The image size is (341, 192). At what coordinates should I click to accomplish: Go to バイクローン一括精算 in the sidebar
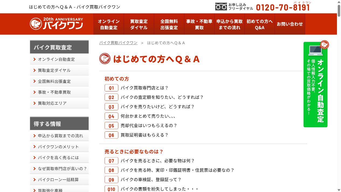(x=59, y=180)
